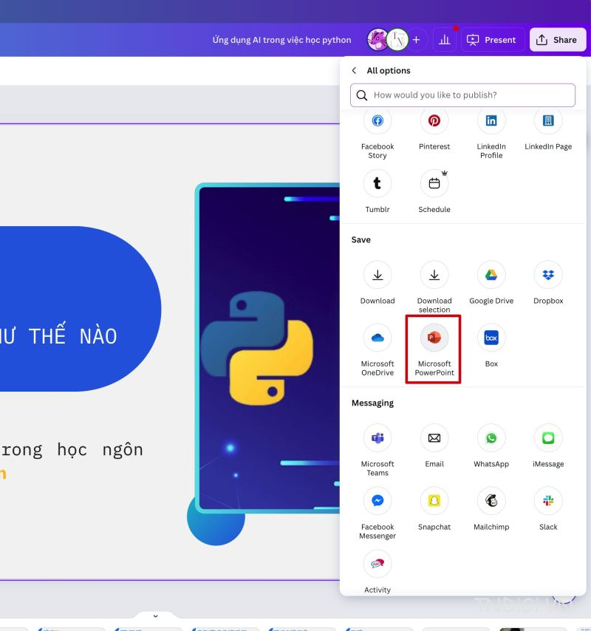
Task: Save to Dropbox
Action: click(x=548, y=275)
